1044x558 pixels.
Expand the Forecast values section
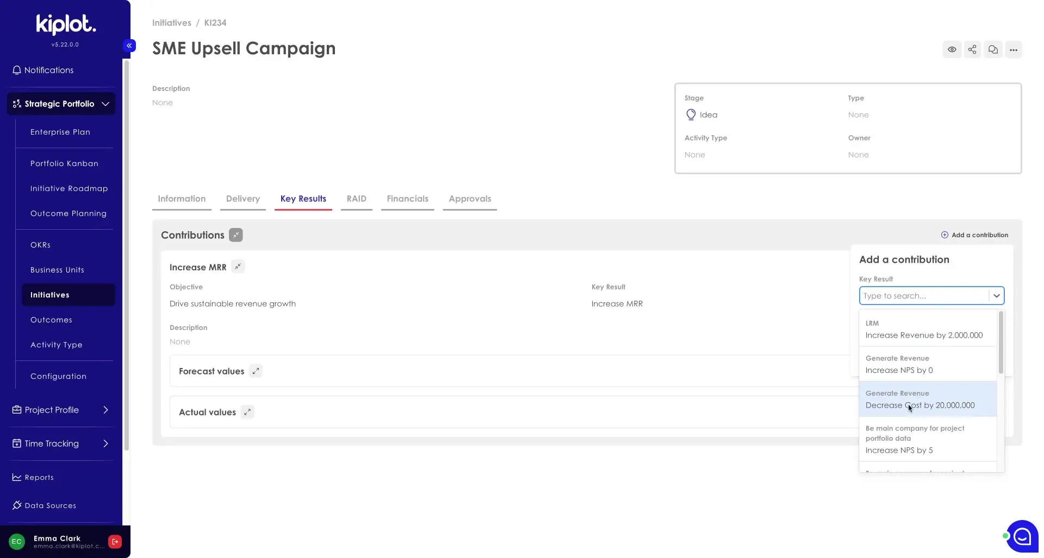click(x=256, y=371)
